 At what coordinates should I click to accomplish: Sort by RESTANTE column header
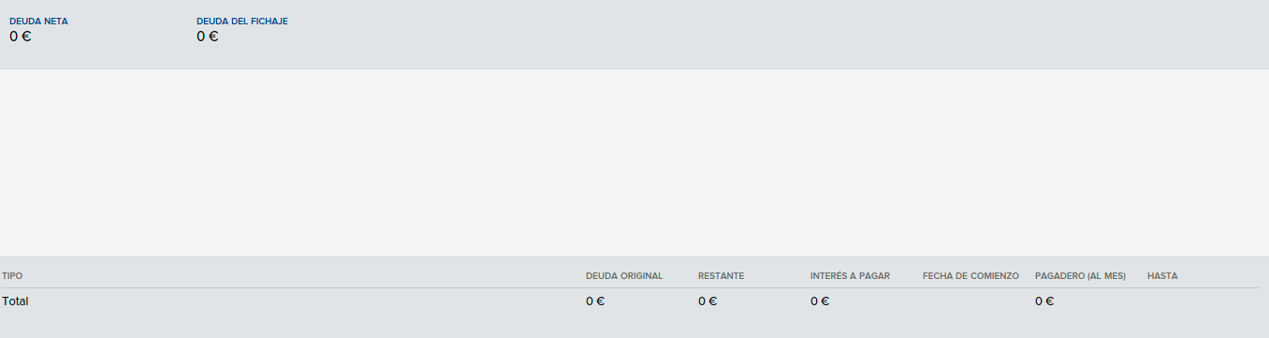(x=721, y=276)
